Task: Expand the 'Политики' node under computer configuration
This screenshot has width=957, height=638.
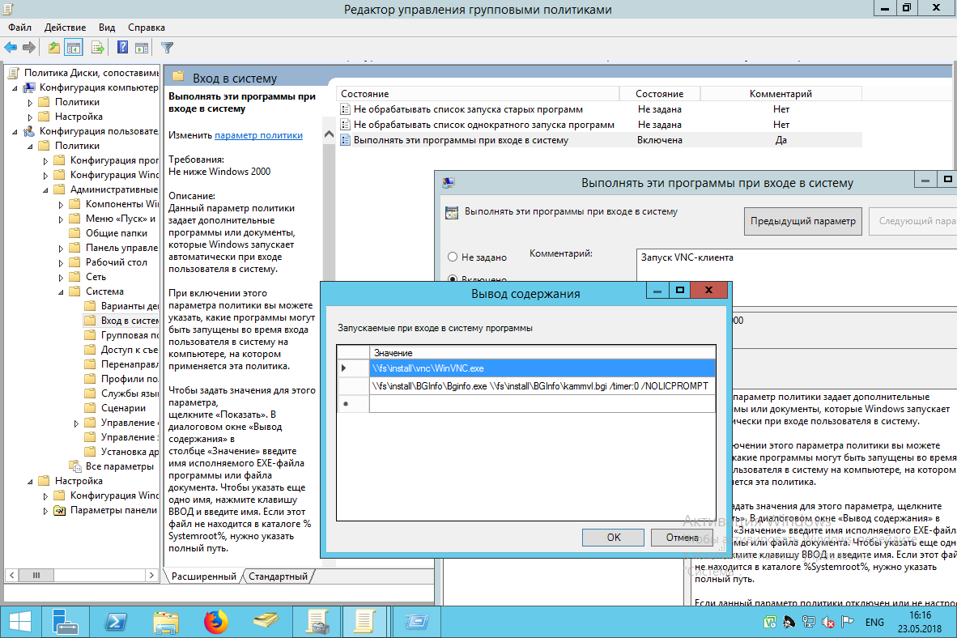Action: pyautogui.click(x=30, y=103)
